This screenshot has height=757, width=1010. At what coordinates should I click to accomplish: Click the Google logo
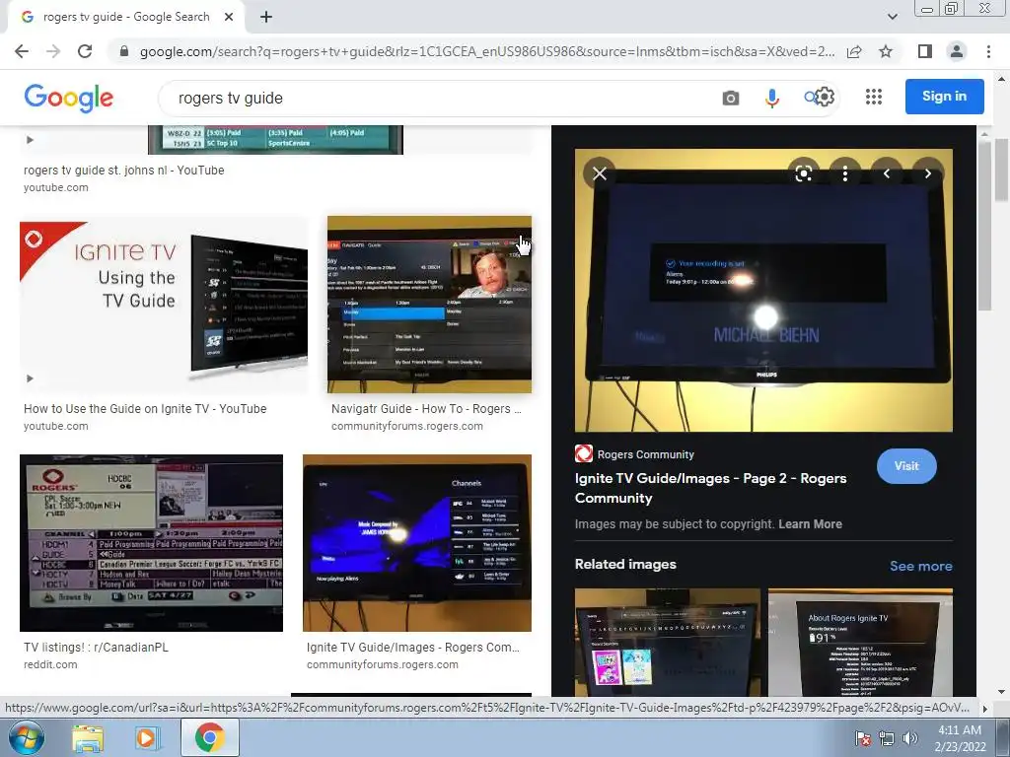point(68,98)
